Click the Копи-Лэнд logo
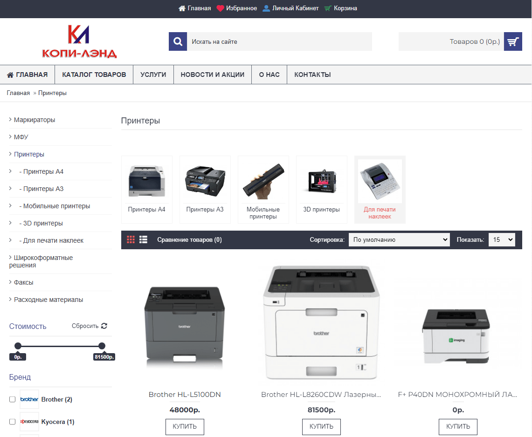Screen dimensions: 532x437 click(79, 41)
